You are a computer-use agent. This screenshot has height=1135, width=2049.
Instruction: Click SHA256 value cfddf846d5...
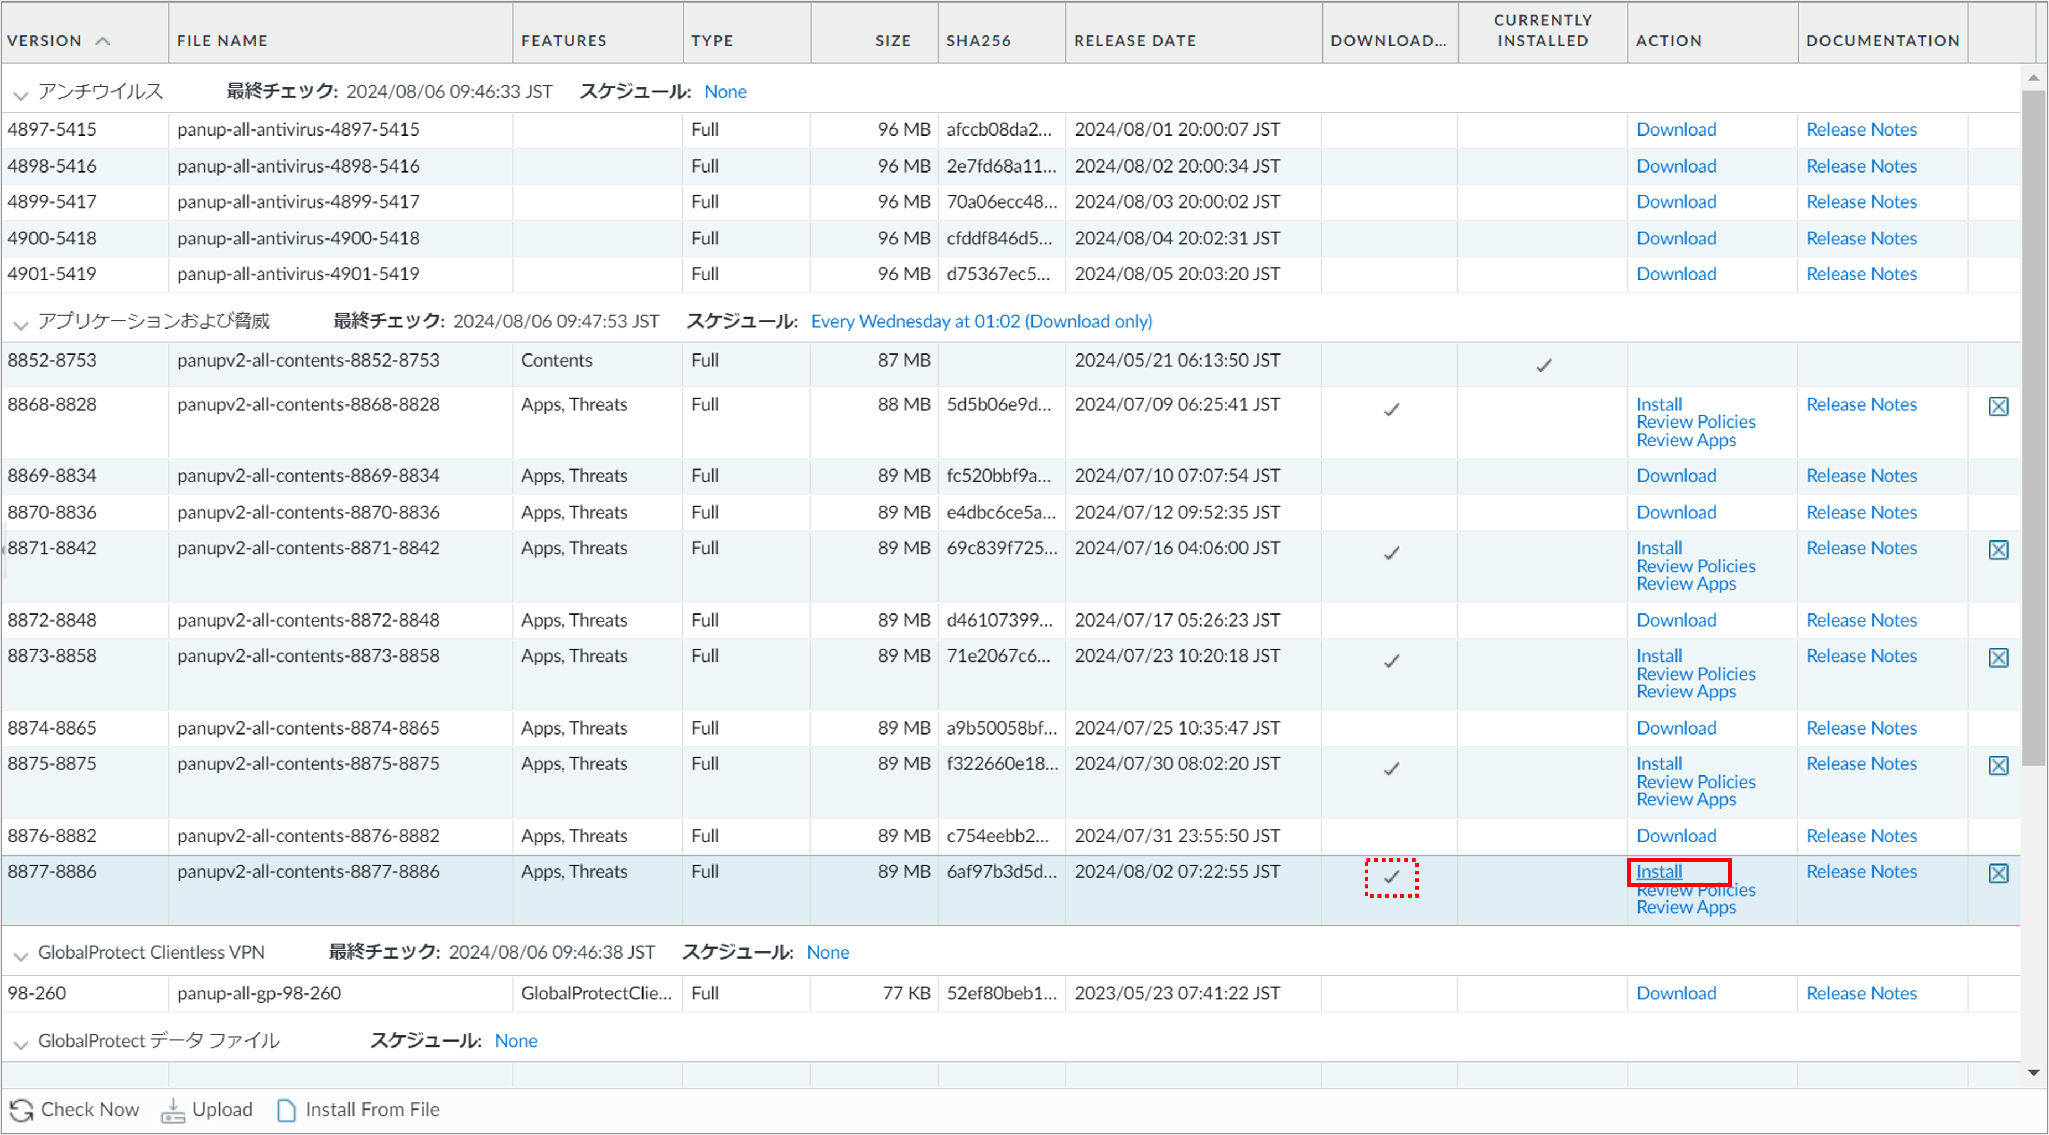click(x=999, y=238)
